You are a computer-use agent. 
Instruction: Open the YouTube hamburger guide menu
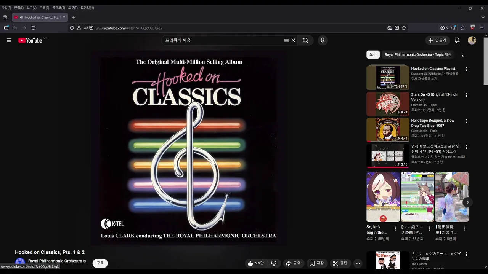[x=9, y=40]
